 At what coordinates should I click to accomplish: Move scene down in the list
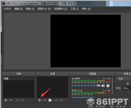22,100
